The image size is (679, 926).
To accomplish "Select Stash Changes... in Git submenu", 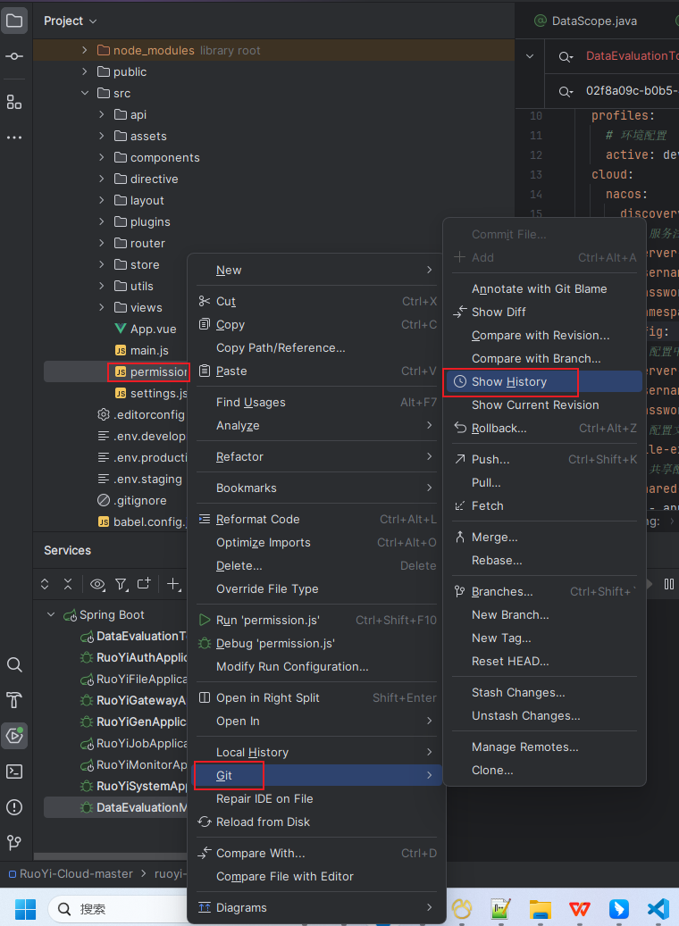I will (x=544, y=692).
